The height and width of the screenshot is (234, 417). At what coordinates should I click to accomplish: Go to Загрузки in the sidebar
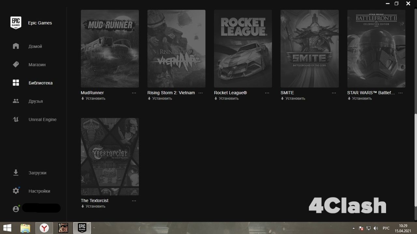pos(37,173)
